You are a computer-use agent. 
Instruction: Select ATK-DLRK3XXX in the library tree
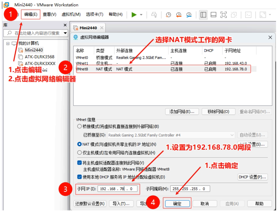(40, 63)
